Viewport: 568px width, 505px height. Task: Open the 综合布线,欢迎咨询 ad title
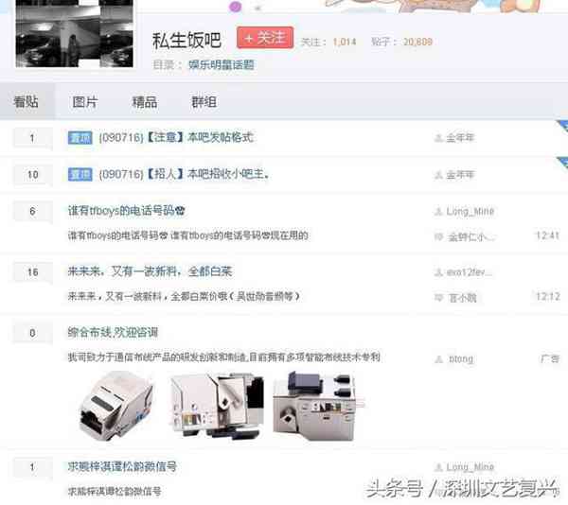(113, 333)
